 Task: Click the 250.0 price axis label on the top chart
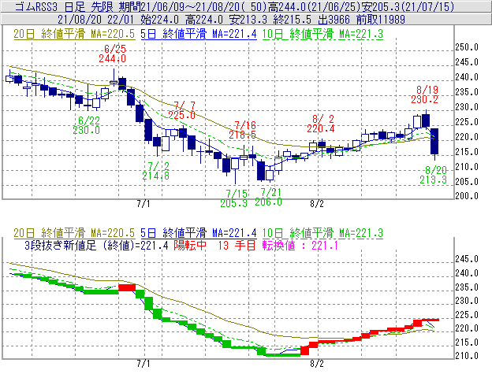467,47
